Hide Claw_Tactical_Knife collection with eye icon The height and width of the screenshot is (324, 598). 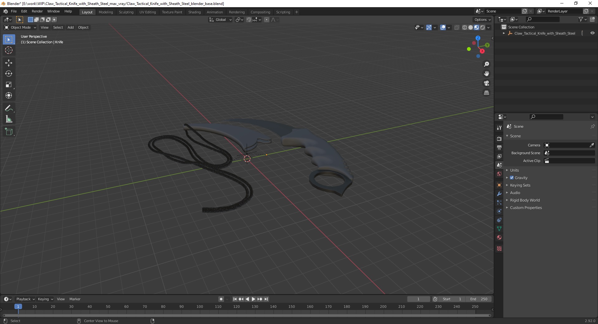[592, 33]
